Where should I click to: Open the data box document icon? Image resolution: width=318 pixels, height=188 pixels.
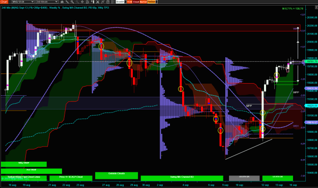(88, 2)
